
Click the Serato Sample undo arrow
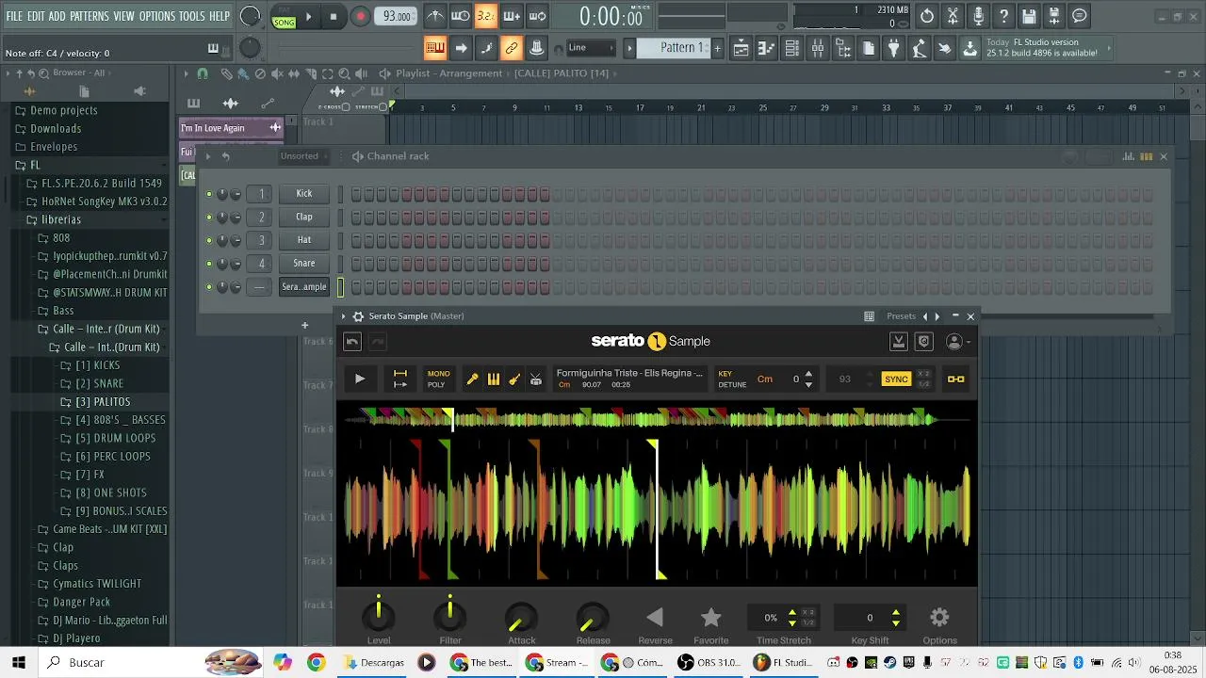coord(352,342)
